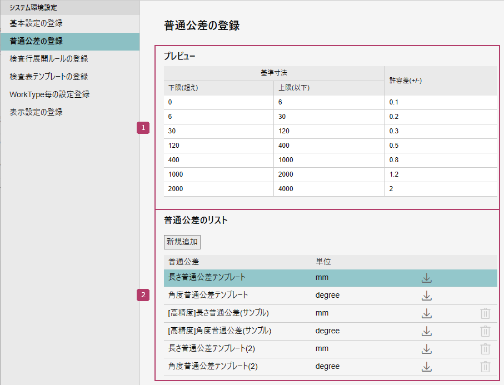The width and height of the screenshot is (504, 385).
Task: Select the 角度普通公差テンプレート list row
Action: [x=208, y=295]
